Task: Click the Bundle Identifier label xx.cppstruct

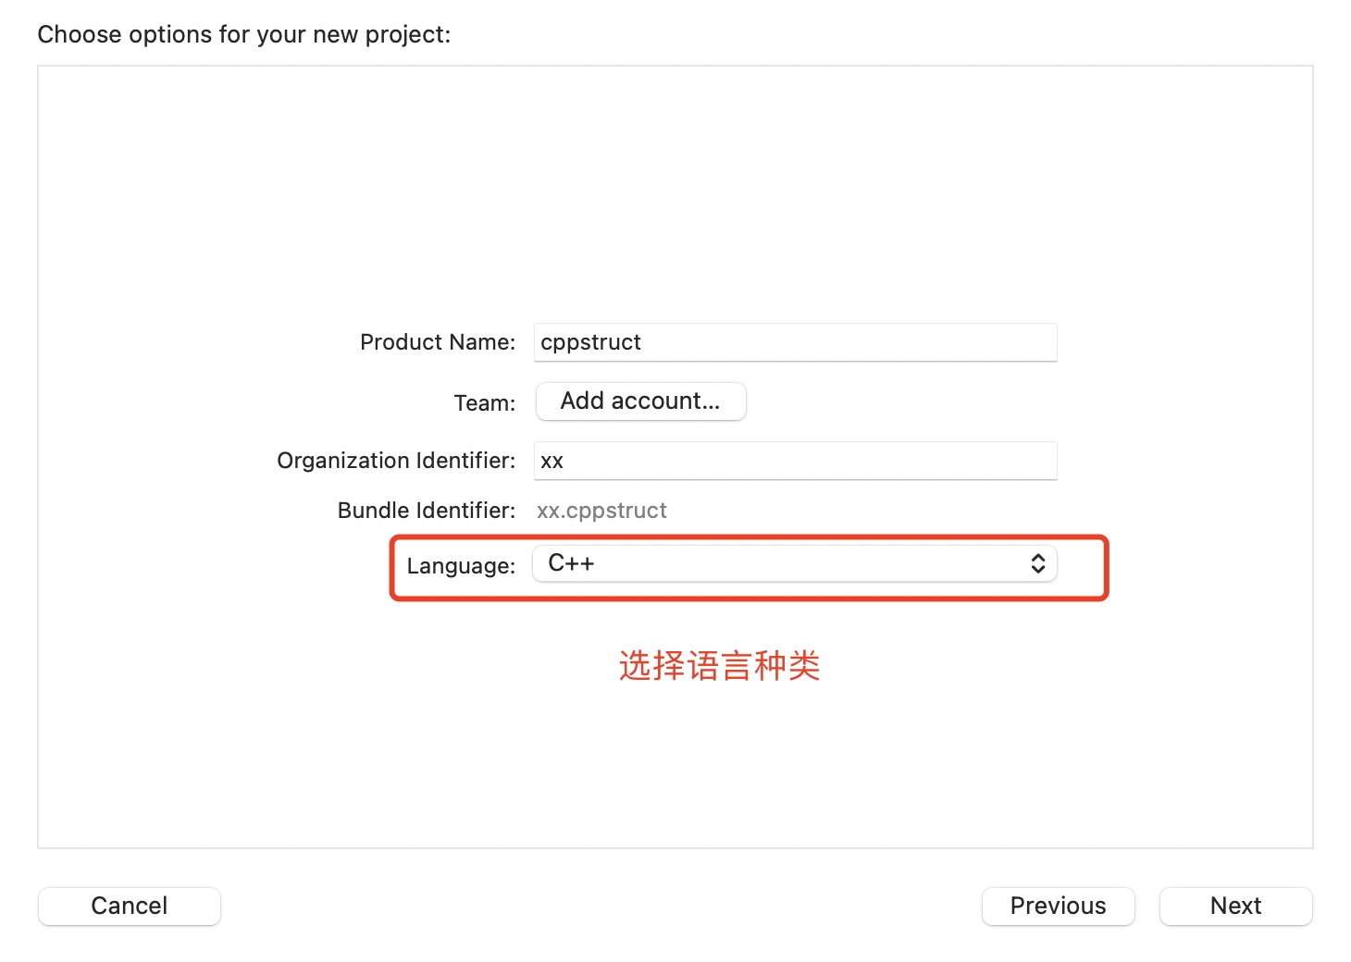Action: click(x=601, y=510)
